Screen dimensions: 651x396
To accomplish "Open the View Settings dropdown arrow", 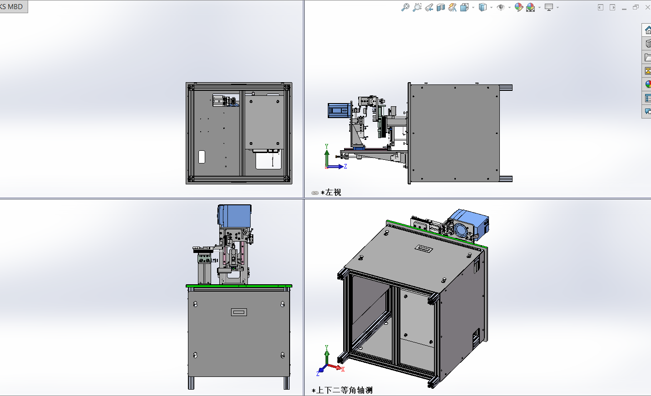I will pos(557,7).
